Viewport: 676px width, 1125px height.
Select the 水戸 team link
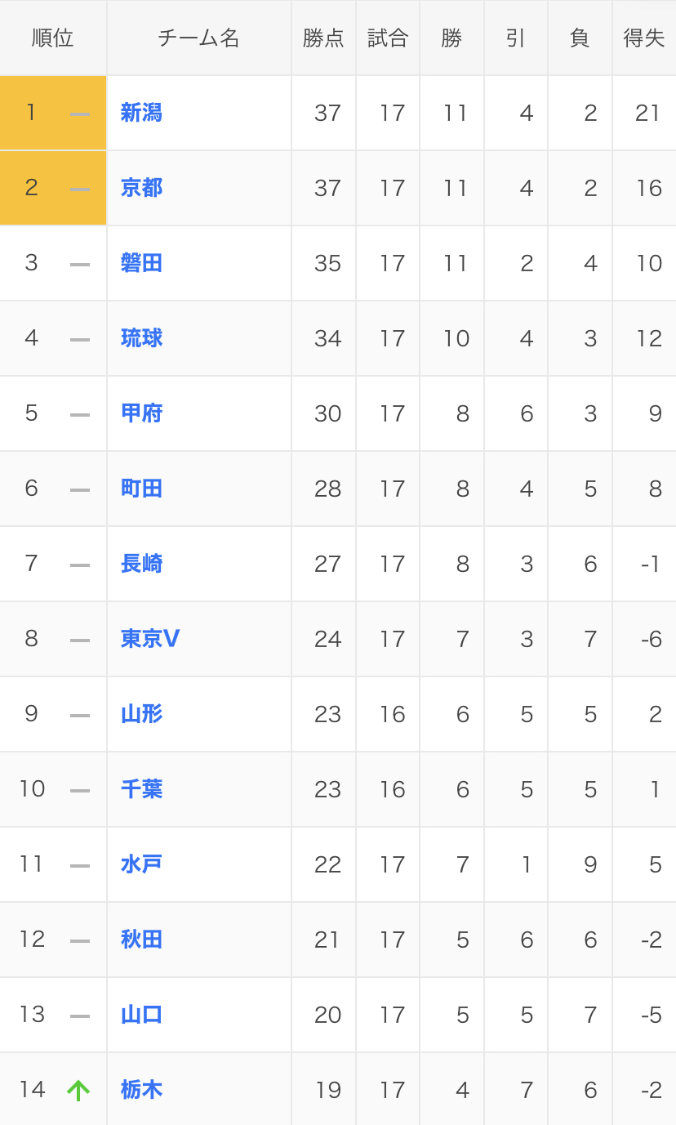[141, 864]
